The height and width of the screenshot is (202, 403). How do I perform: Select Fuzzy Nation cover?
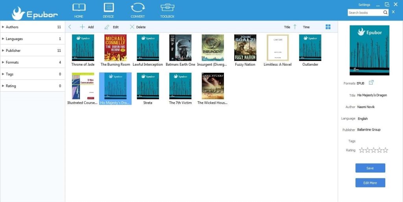[x=245, y=48]
